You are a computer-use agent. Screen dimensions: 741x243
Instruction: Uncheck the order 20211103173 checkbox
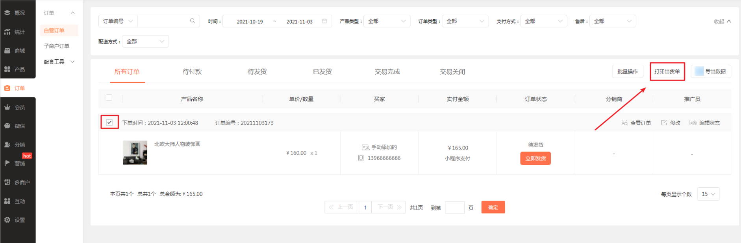(109, 122)
